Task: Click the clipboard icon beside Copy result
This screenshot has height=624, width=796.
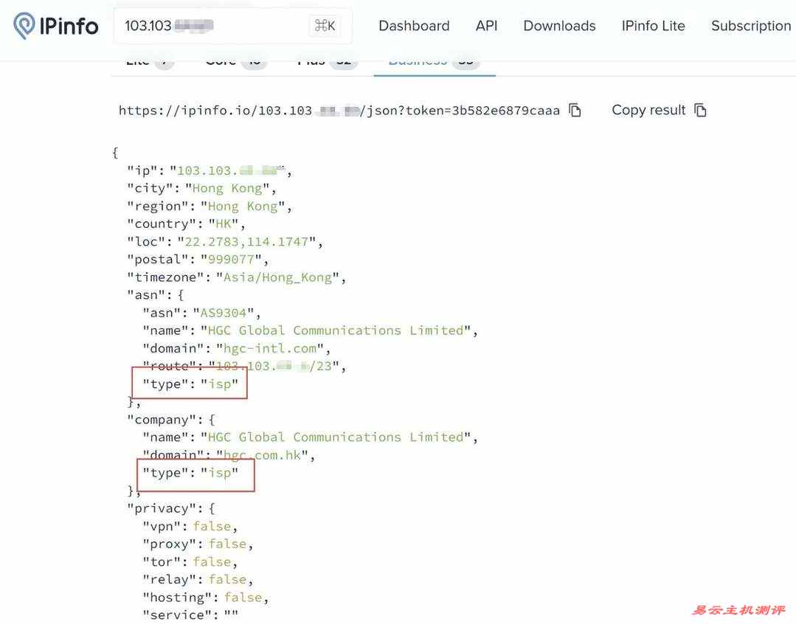Action: point(701,111)
